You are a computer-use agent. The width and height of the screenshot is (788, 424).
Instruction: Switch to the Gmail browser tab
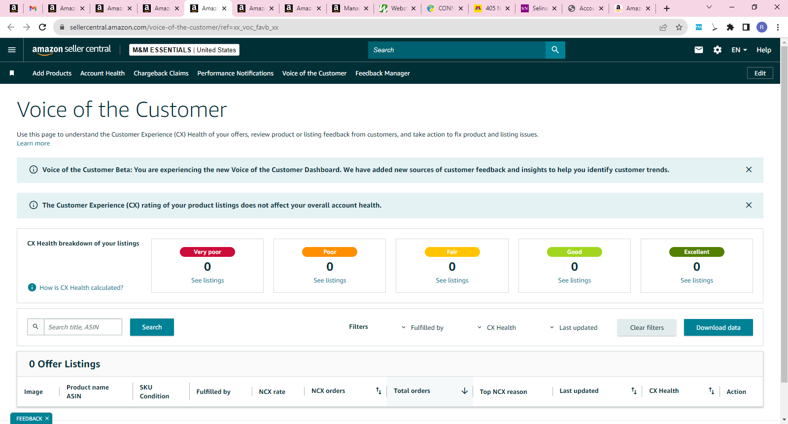coord(33,8)
